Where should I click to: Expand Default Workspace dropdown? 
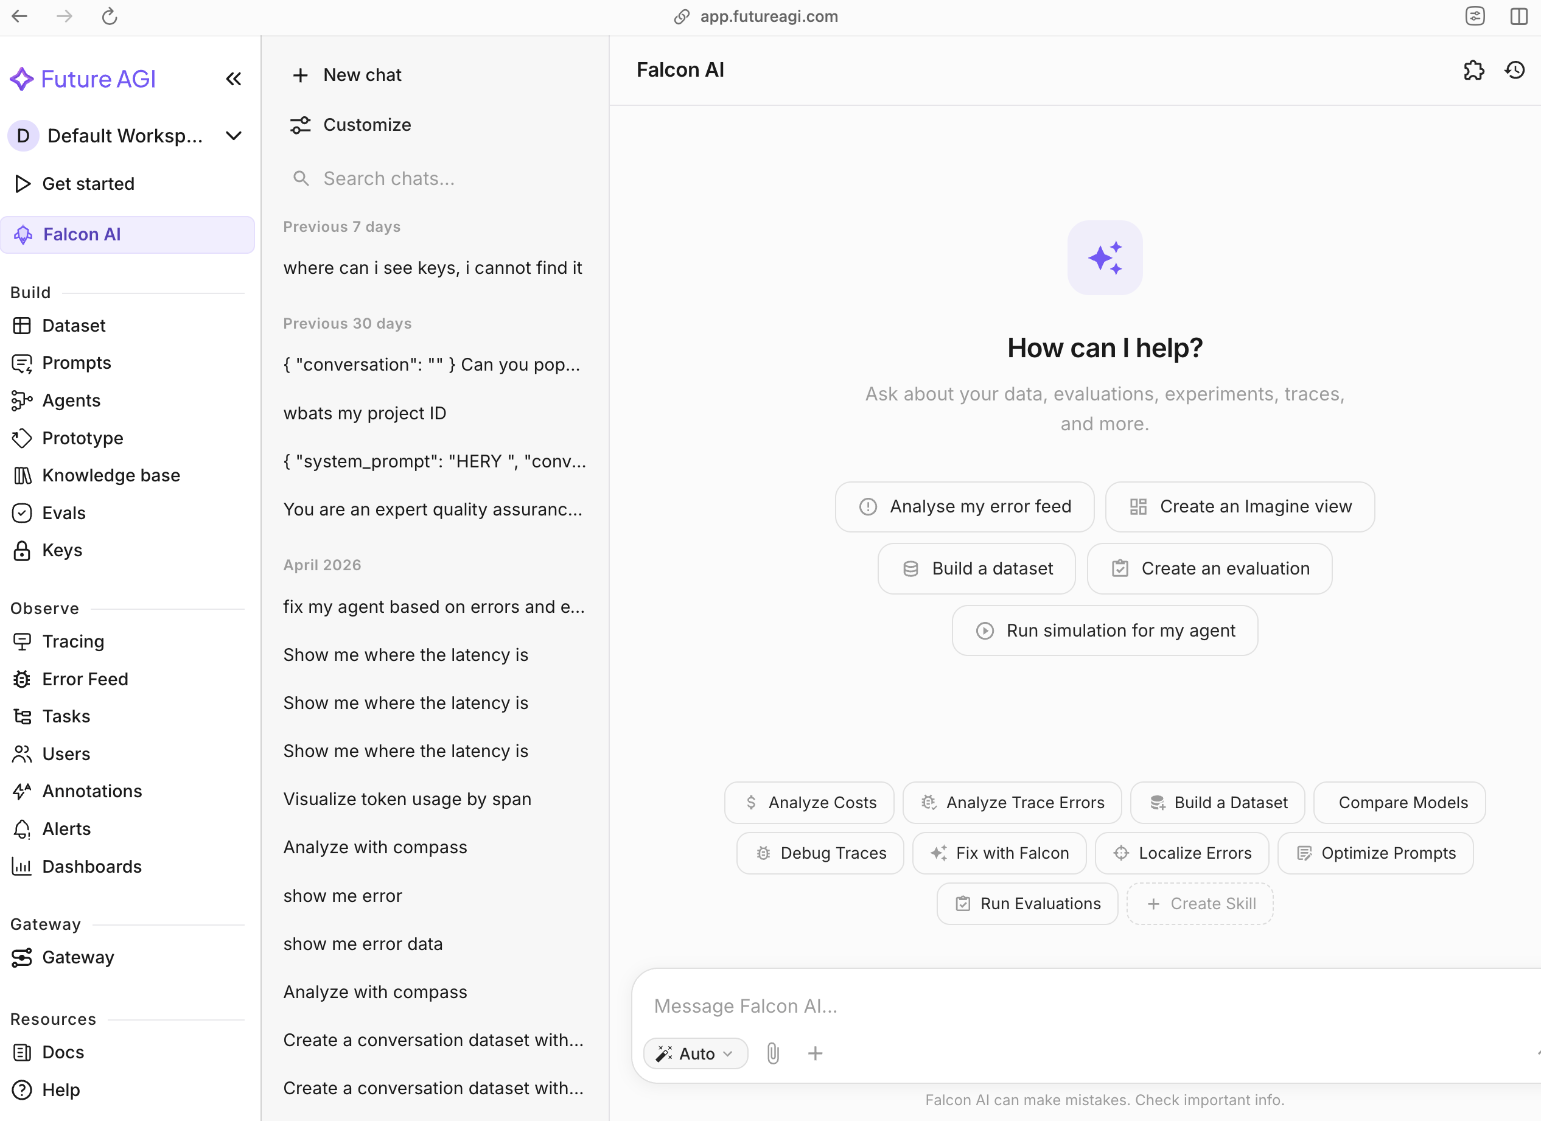[x=127, y=136]
